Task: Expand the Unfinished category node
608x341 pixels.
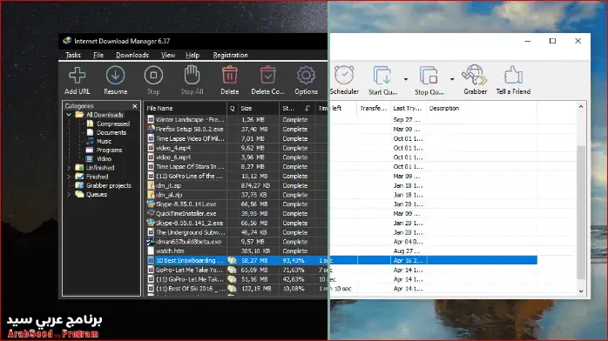Action: click(x=69, y=168)
